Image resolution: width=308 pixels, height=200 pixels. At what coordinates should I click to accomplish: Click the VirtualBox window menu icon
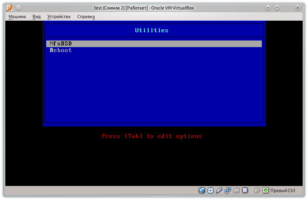point(9,8)
